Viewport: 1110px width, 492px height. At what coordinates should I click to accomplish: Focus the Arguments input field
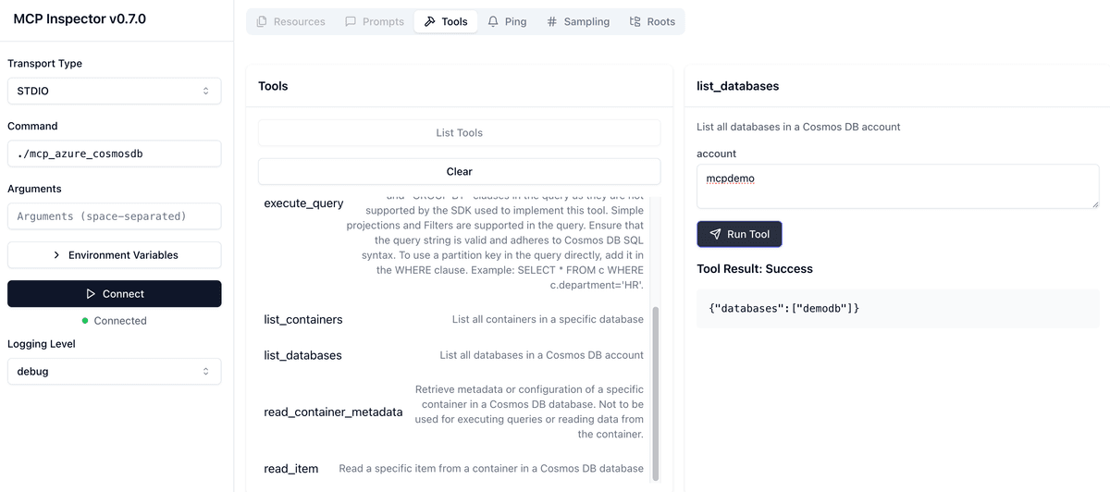click(x=115, y=216)
